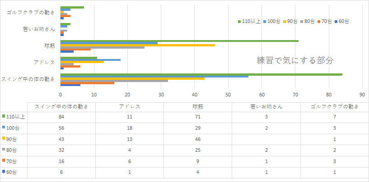Click the cell with value 13
This screenshot has width=369, height=182.
click(130, 139)
